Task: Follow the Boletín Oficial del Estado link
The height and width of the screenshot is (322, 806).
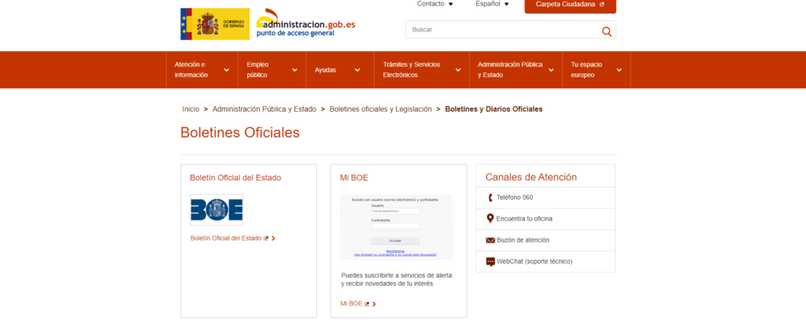Action: coord(226,239)
